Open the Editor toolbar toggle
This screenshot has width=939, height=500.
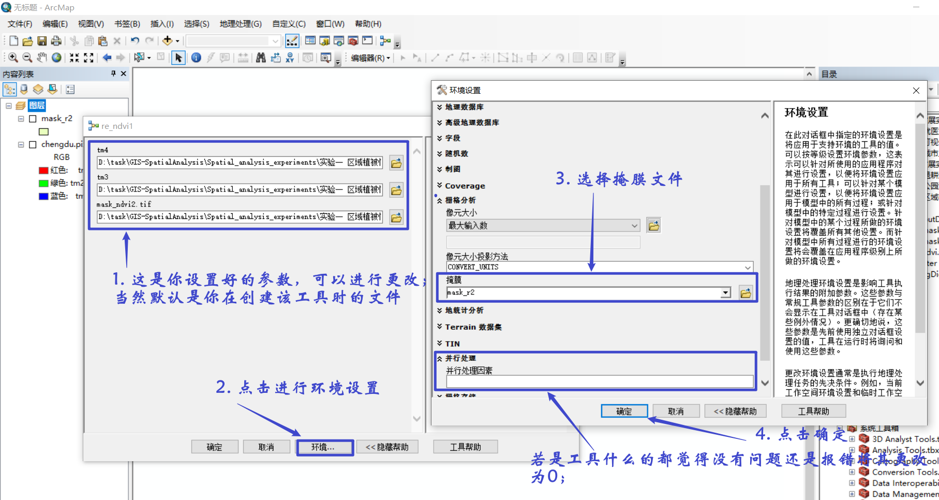coord(292,41)
